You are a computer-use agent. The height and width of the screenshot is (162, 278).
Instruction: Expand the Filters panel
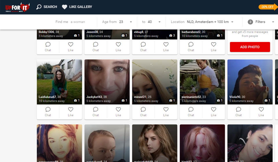pos(261,22)
